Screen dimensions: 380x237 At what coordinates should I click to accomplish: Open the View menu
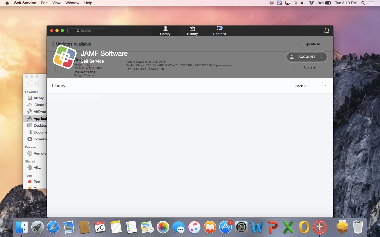point(56,3)
